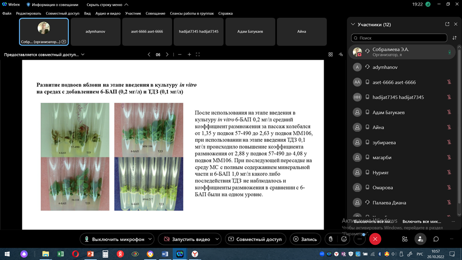Image resolution: width=462 pixels, height=260 pixels.
Task: Unmute aset-6666 microphone in list
Action: 449,82
